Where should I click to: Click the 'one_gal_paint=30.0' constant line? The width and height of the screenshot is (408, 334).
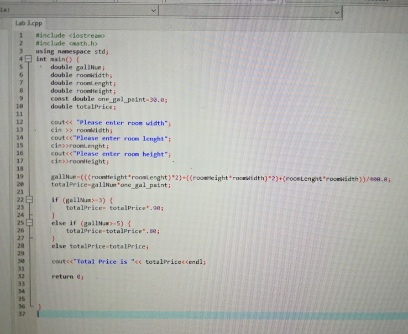point(109,99)
